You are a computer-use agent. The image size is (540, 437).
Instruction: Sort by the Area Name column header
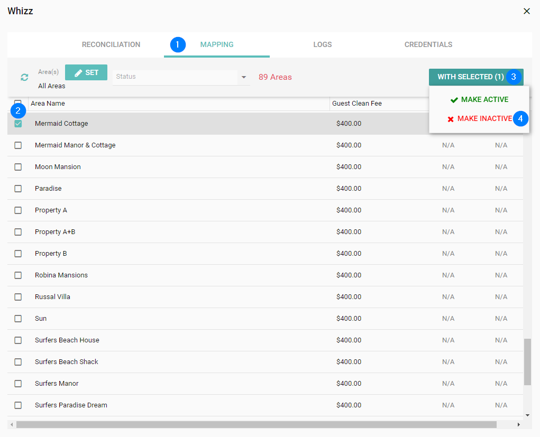[x=48, y=104]
